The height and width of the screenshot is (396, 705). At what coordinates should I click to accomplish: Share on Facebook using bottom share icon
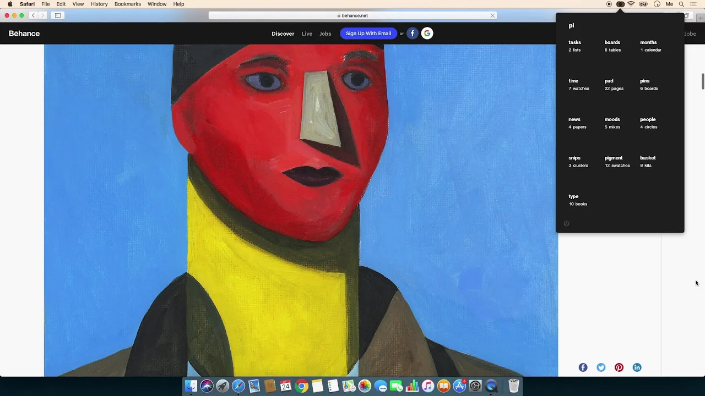(583, 367)
